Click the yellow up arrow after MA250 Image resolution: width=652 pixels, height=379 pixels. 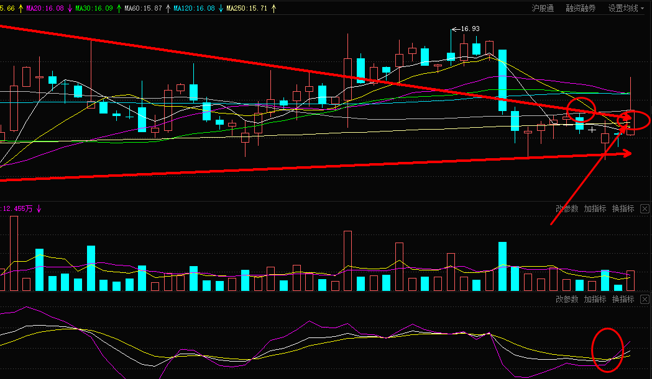(x=273, y=8)
